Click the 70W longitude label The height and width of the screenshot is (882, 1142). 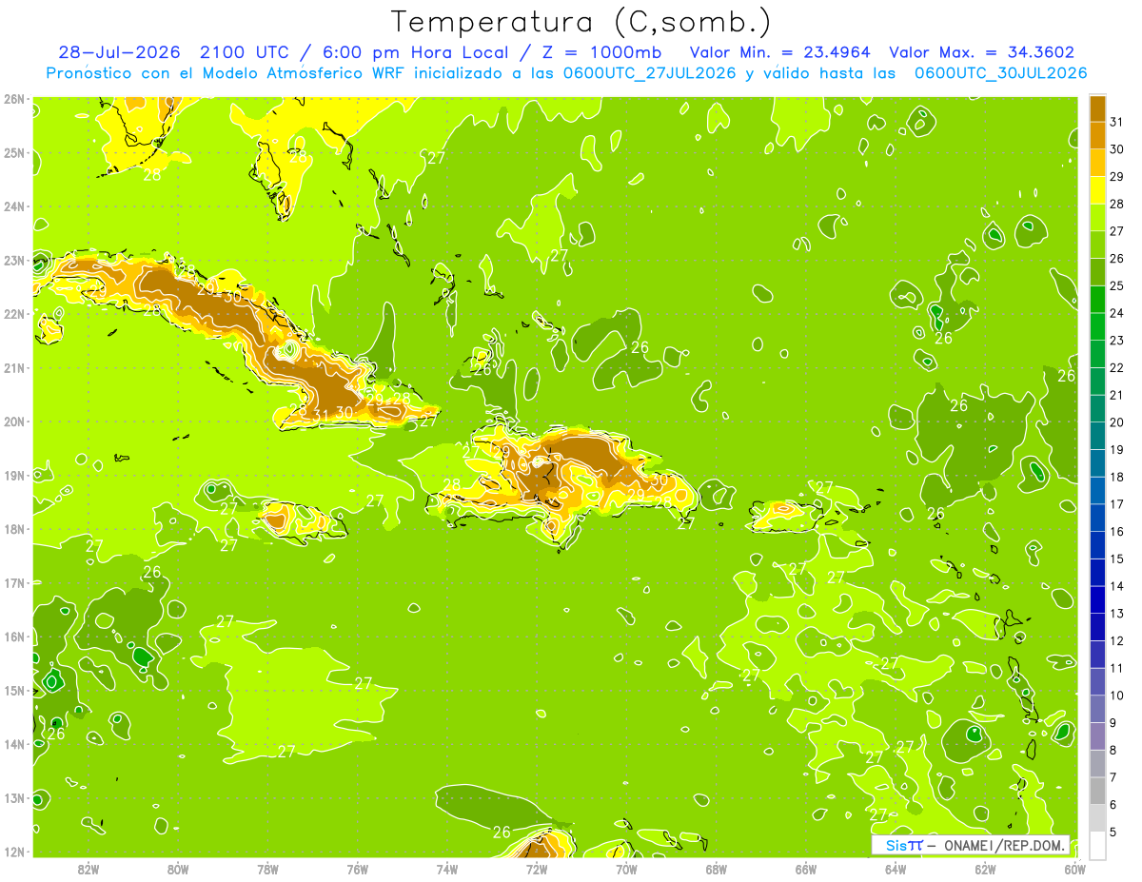pyautogui.click(x=626, y=869)
